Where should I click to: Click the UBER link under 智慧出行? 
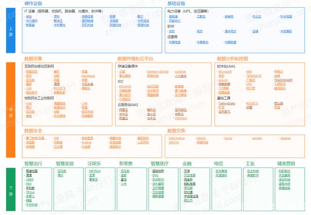[30, 180]
